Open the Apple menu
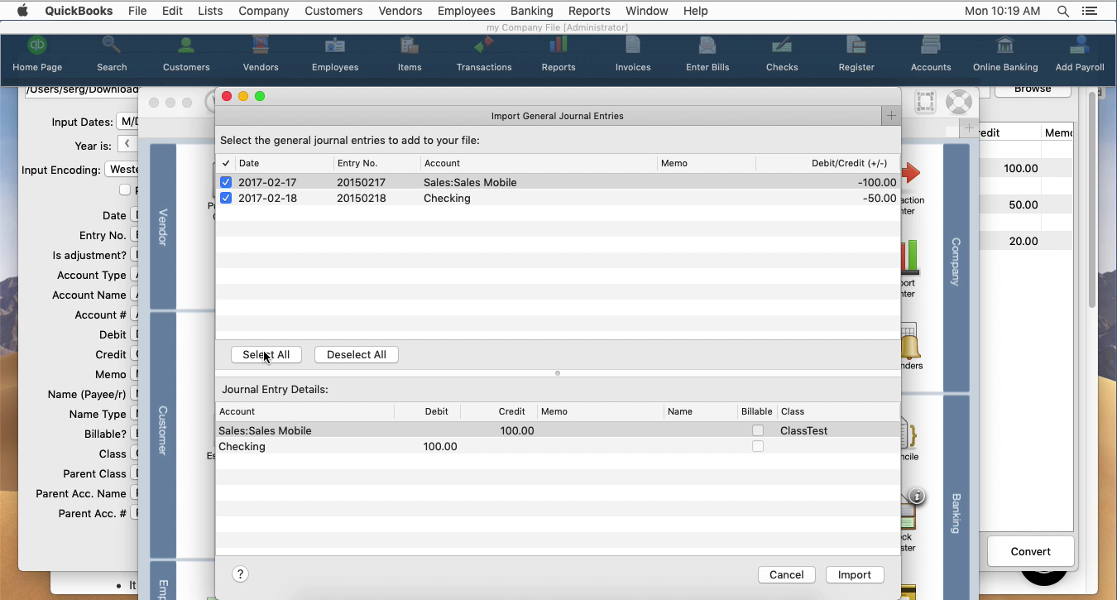The height and width of the screenshot is (600, 1117). 22,11
